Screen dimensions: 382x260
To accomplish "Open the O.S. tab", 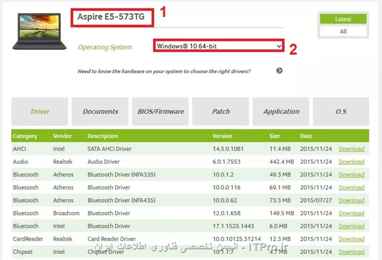I will coord(341,111).
